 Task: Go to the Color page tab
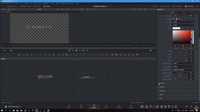click(106, 106)
